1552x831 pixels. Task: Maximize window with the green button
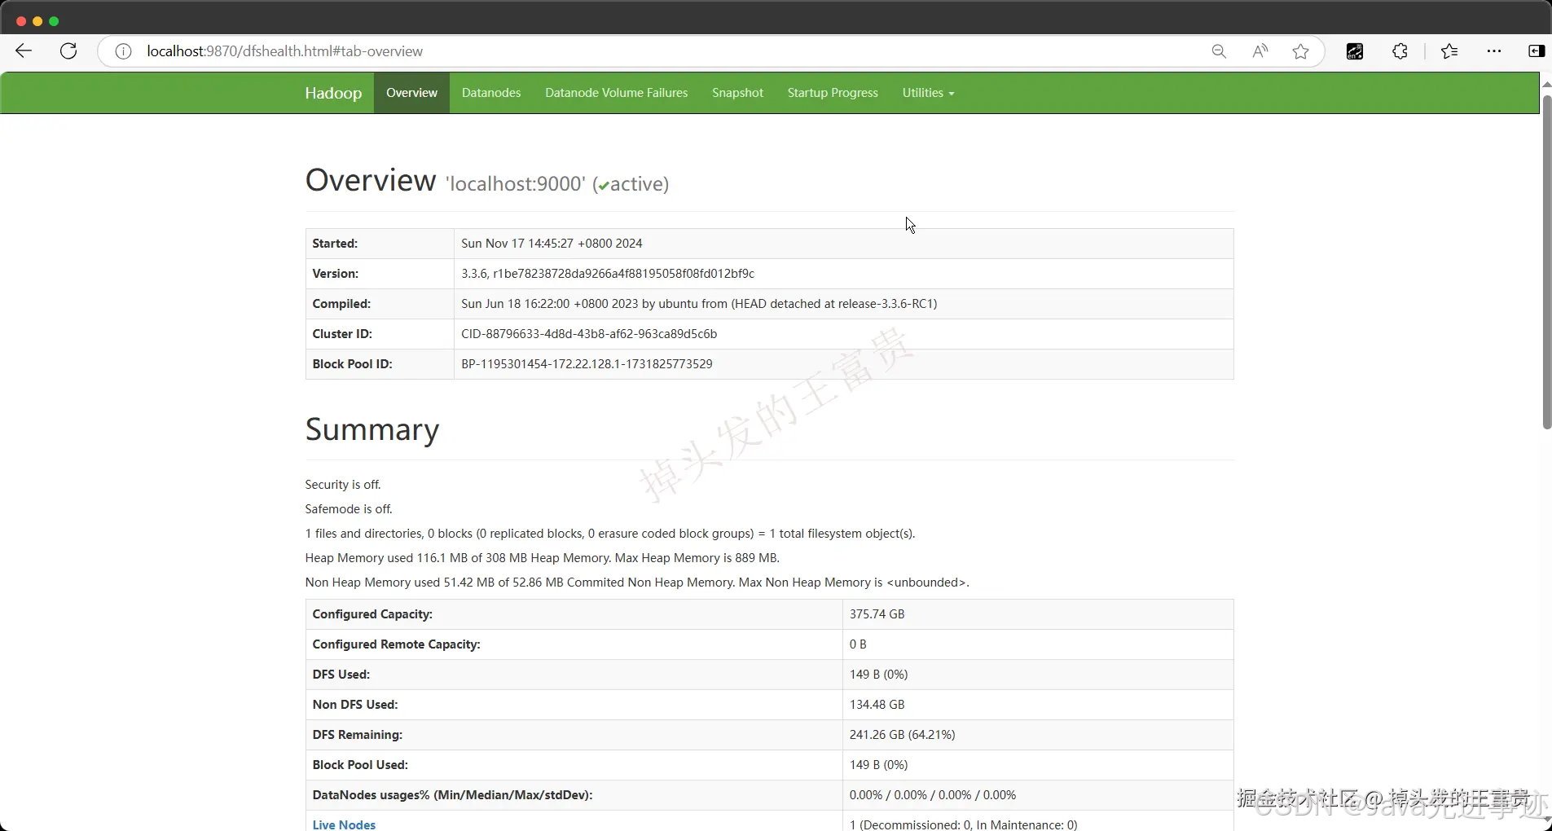(54, 21)
